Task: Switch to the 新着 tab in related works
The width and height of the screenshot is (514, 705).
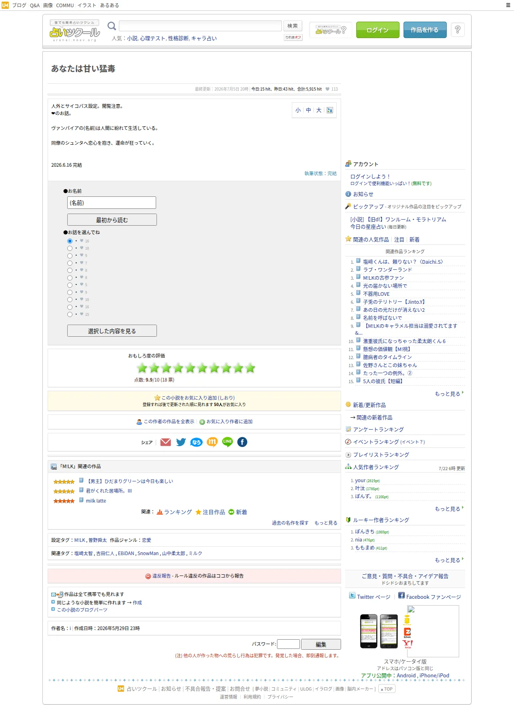Action: click(414, 239)
